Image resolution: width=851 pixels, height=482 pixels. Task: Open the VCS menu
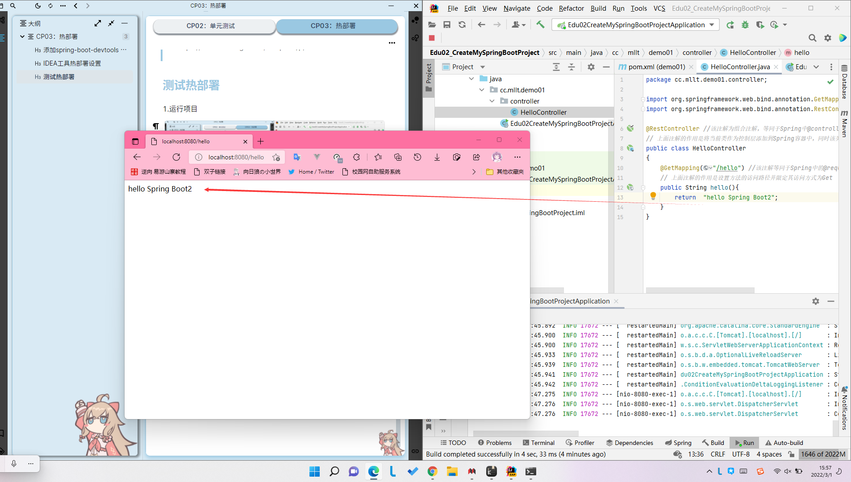click(659, 8)
